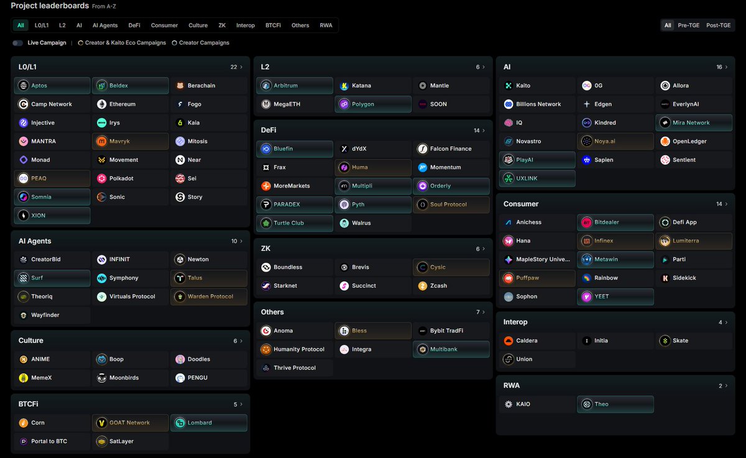Click the Lombard logo icon
This screenshot has height=458, width=746.
tap(180, 423)
